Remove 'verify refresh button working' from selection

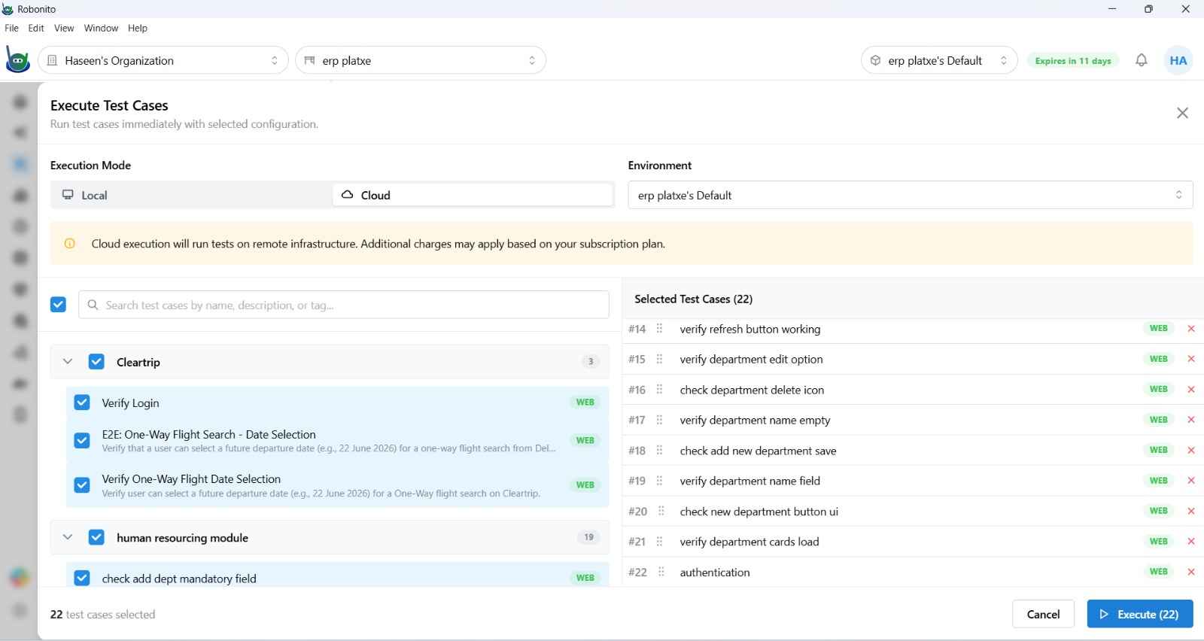[x=1191, y=329]
